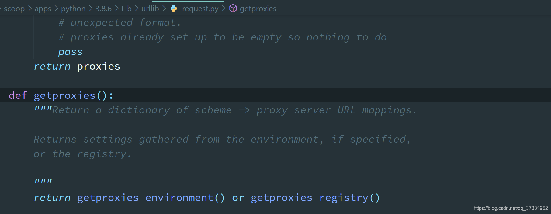Image resolution: width=551 pixels, height=214 pixels.
Task: Click the scoop breadcrumb item
Action: click(14, 9)
